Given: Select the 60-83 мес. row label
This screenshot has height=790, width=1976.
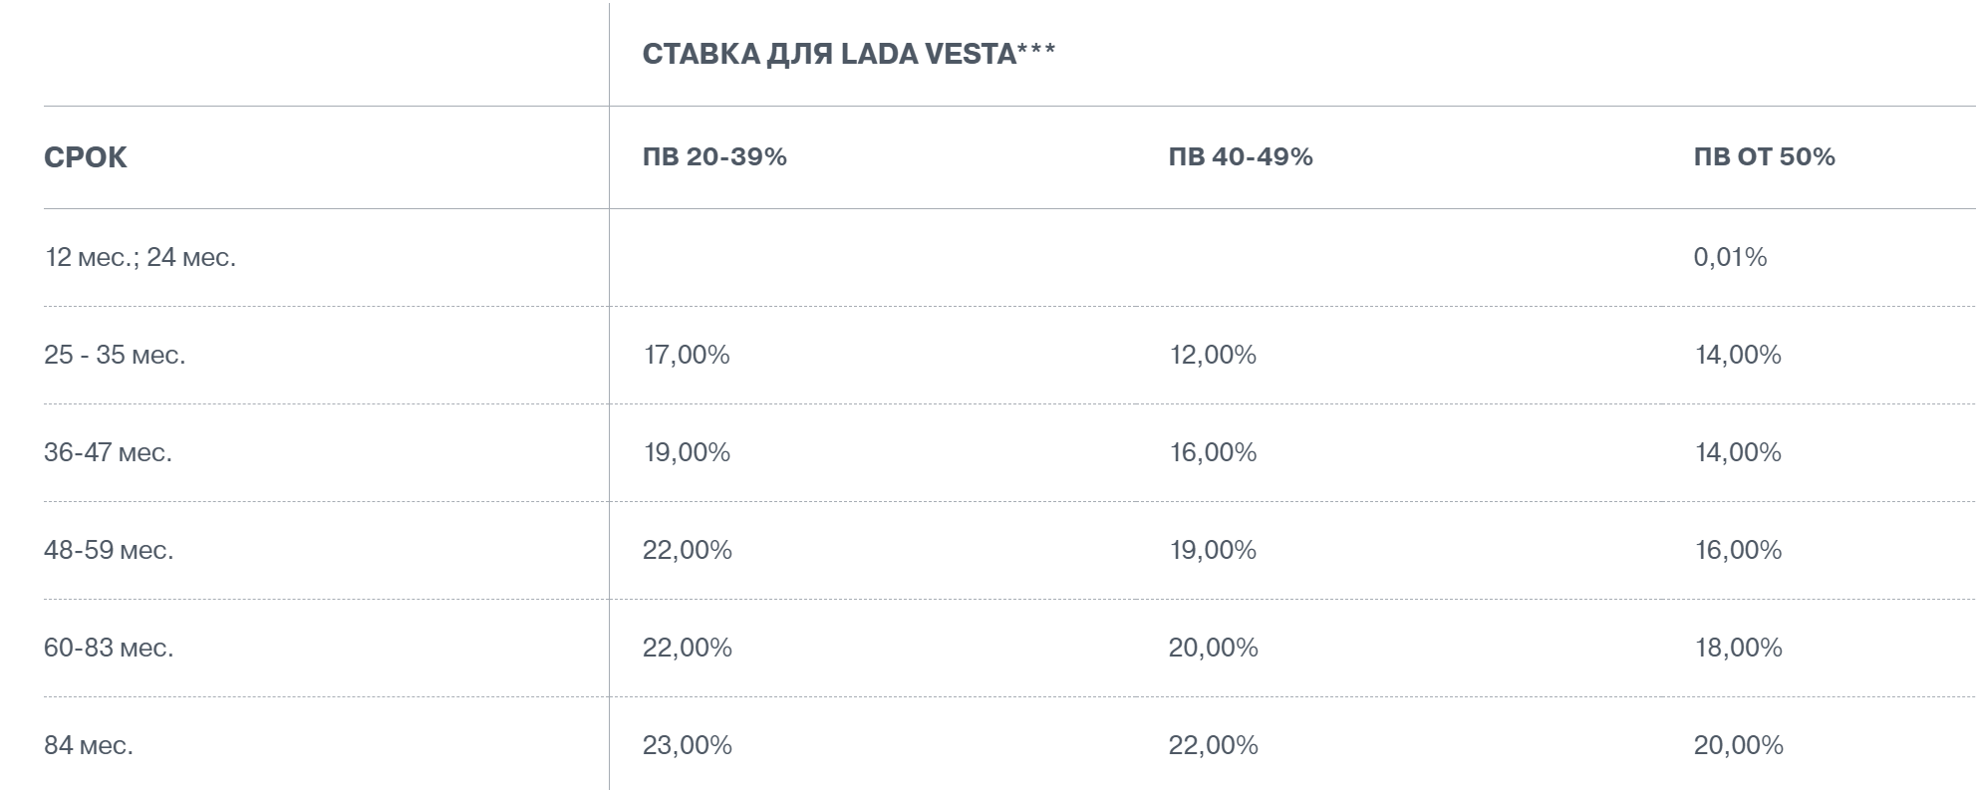Looking at the screenshot, I should pyautogui.click(x=109, y=648).
